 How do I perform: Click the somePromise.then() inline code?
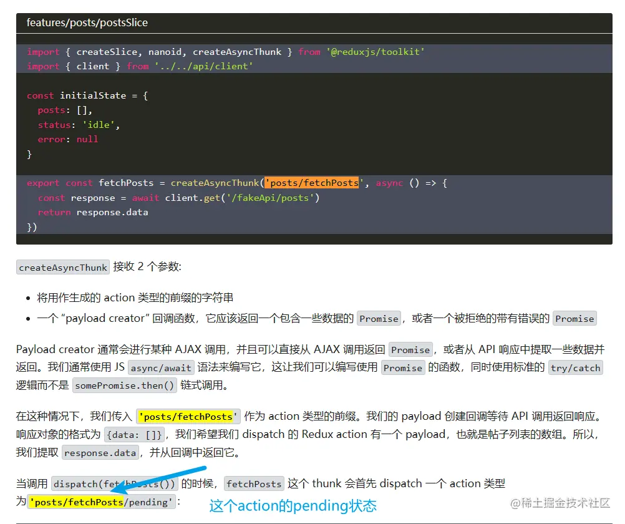(125, 386)
